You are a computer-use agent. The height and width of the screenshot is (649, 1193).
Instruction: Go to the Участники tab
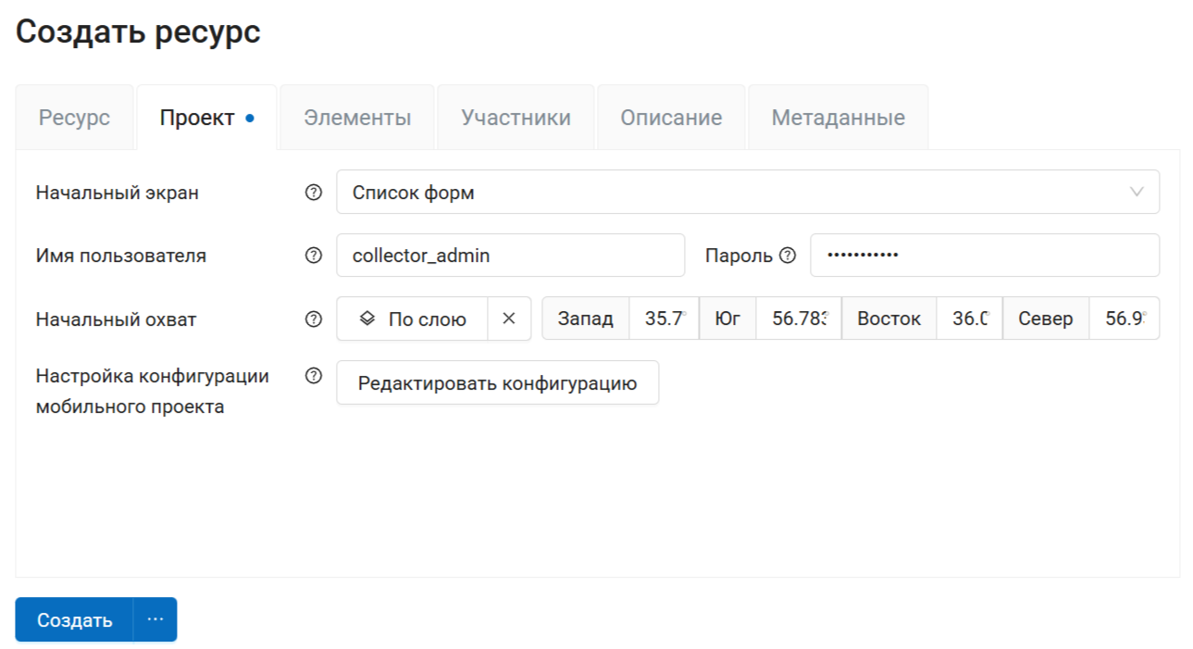(x=516, y=118)
